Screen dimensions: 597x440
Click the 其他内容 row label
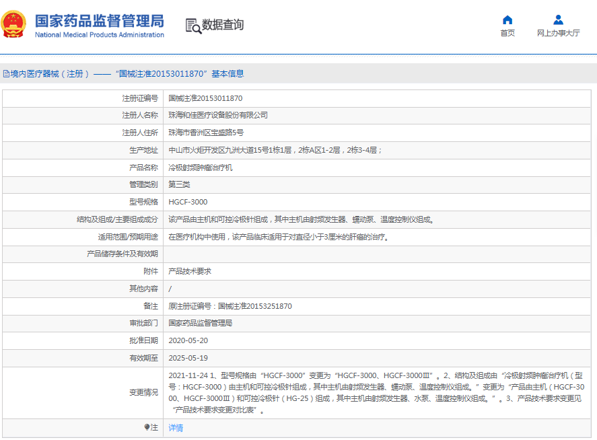[143, 289]
